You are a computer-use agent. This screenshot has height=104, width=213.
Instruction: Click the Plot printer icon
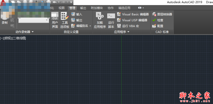[x=48, y=2]
